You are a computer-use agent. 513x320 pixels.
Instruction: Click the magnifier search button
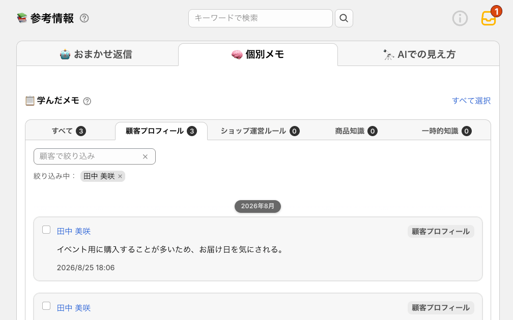(x=344, y=18)
